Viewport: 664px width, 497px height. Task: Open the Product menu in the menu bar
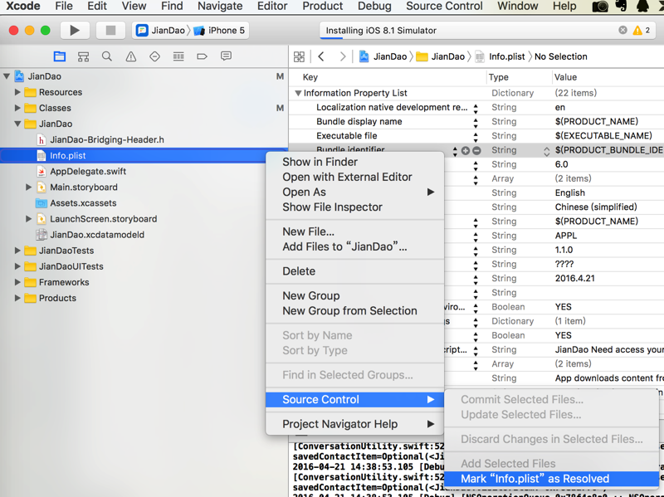(x=323, y=6)
